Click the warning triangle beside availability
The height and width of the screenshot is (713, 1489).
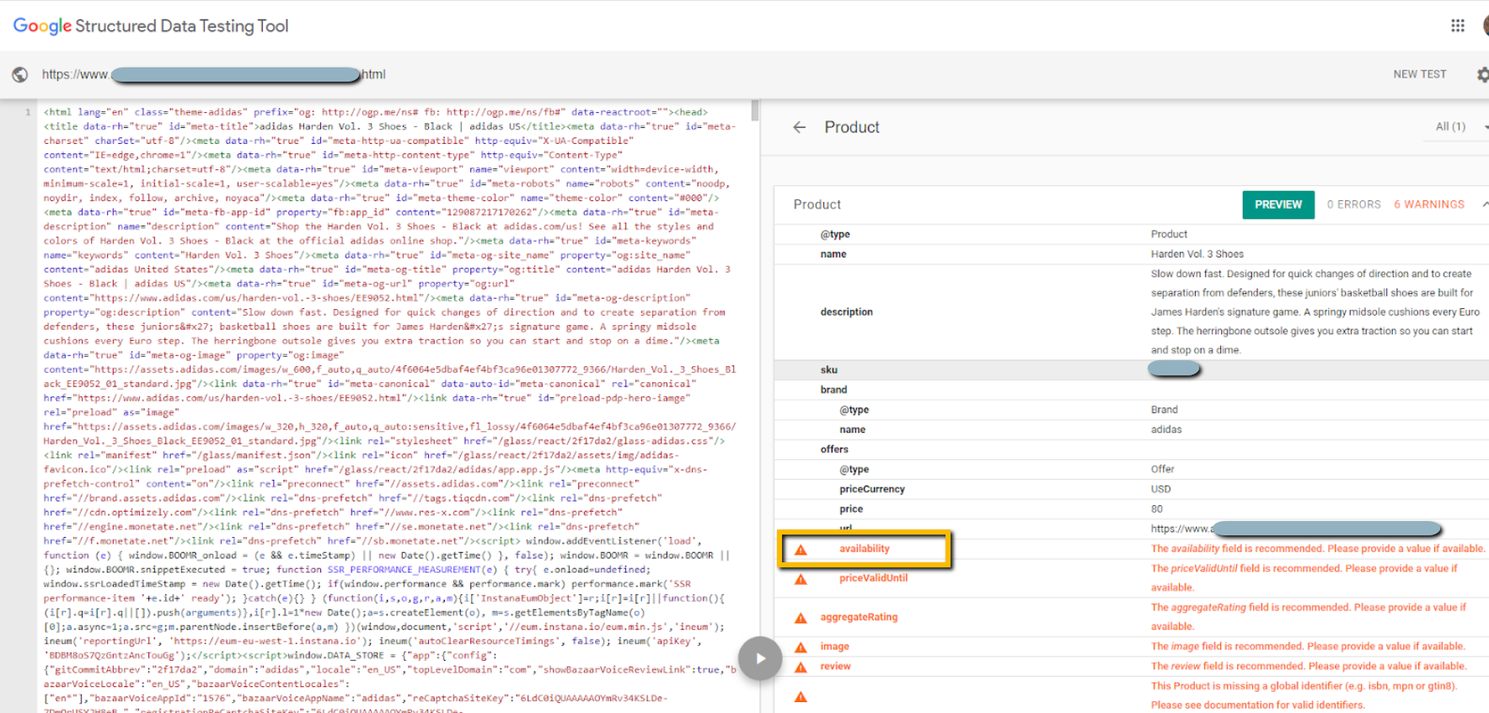(x=801, y=550)
